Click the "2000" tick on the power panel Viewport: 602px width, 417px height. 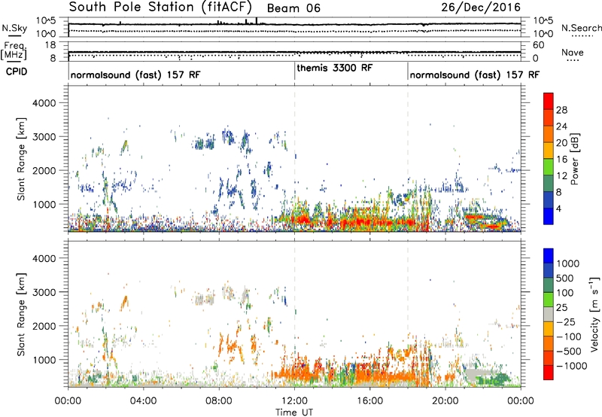pyautogui.click(x=44, y=170)
